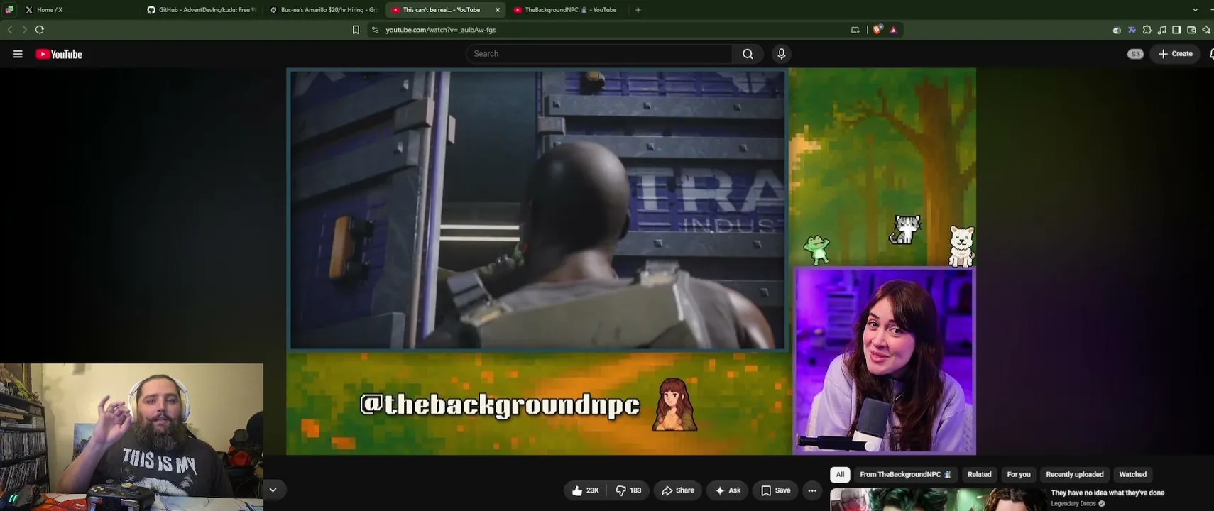Close the 'This can't be real' tab
This screenshot has height=511, width=1214.
(498, 10)
